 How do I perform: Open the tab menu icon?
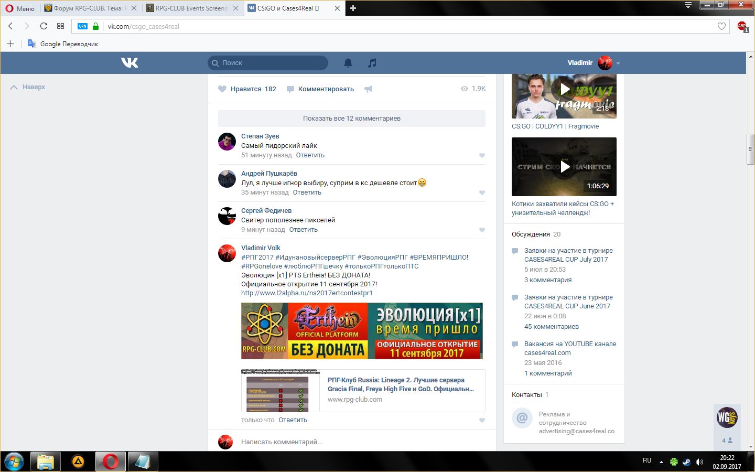tap(688, 5)
